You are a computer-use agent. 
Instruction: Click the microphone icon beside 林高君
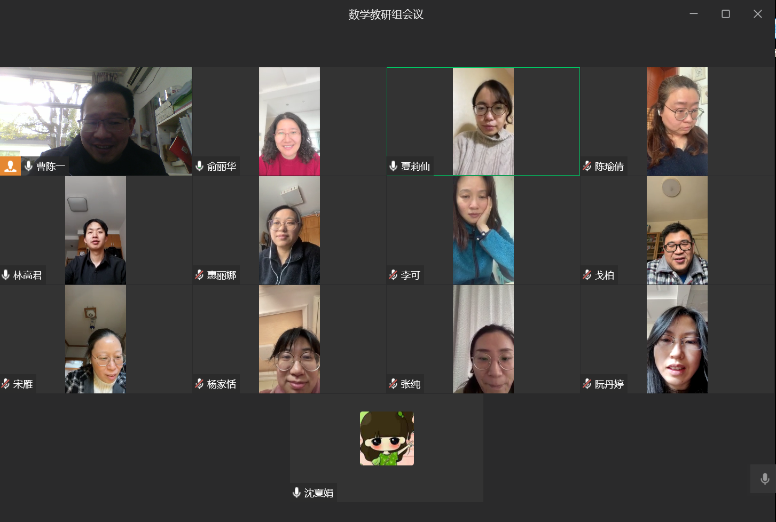[6, 275]
